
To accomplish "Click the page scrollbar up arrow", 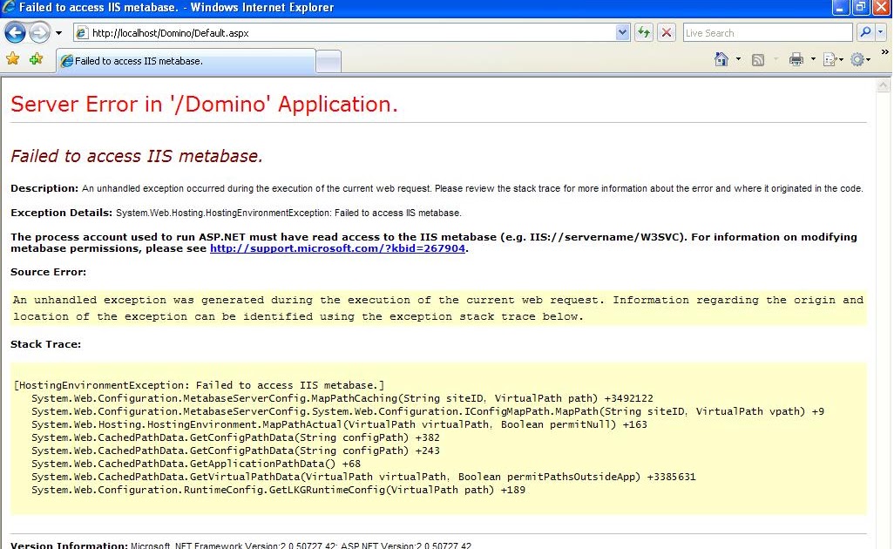I will click(x=884, y=85).
